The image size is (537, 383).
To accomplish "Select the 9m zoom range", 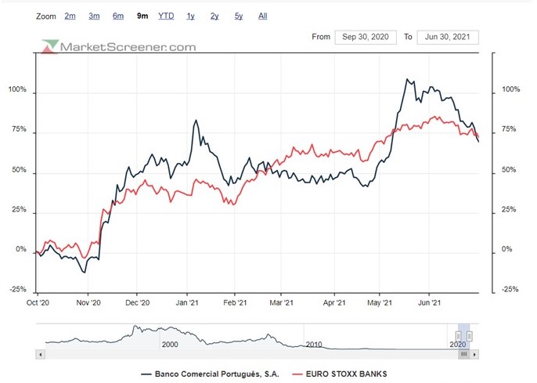I will pos(142,16).
